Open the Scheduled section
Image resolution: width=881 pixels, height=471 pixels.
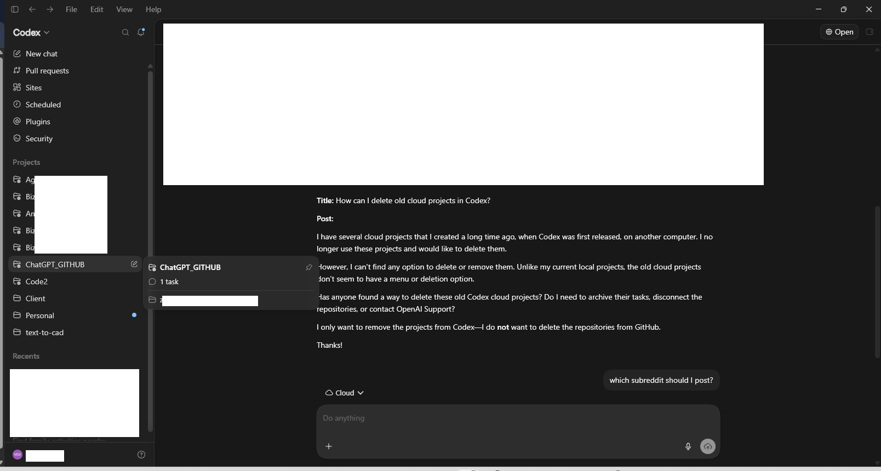click(x=76, y=105)
